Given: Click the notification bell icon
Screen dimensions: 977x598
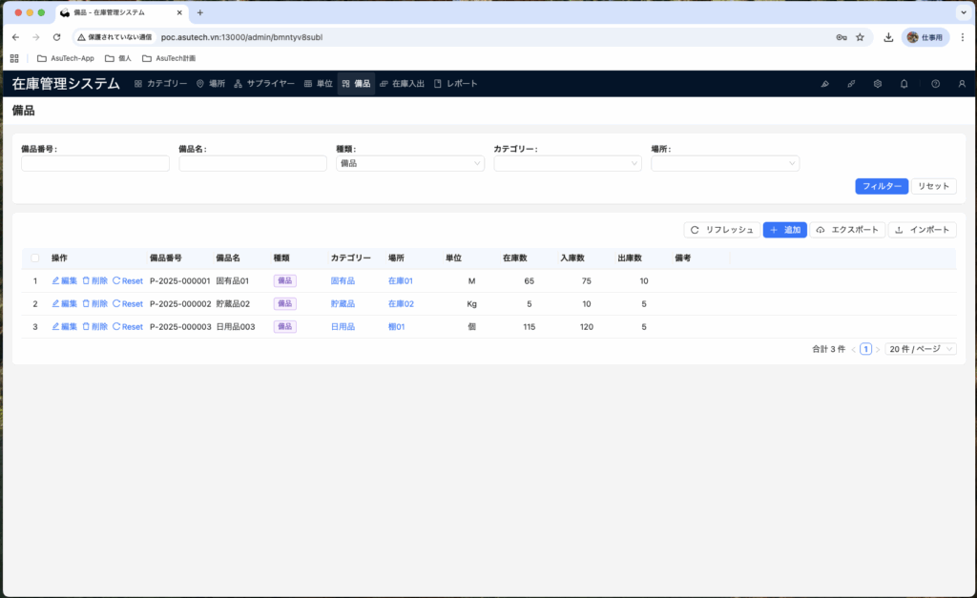Looking at the screenshot, I should click(x=904, y=84).
